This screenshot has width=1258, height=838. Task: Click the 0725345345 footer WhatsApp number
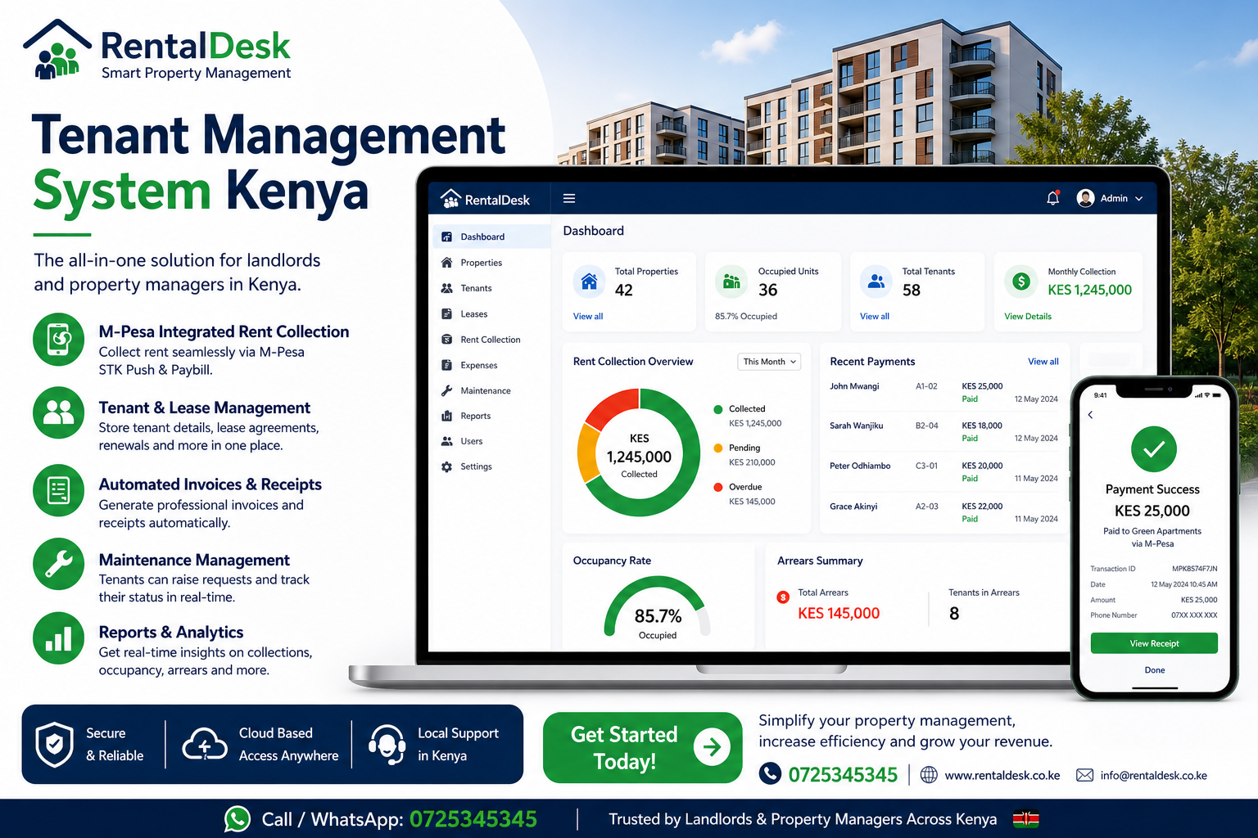(473, 819)
